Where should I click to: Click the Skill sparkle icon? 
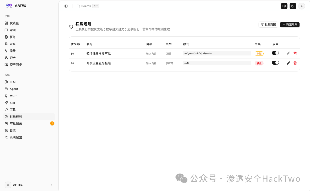pyautogui.click(x=6, y=103)
